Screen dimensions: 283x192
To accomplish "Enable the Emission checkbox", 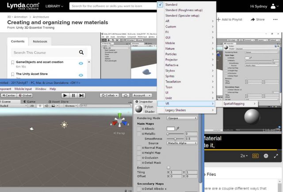I will 168,168.
